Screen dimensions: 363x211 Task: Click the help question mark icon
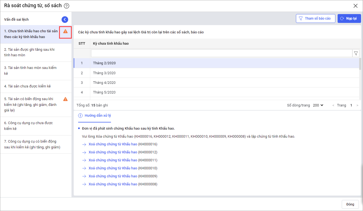click(67, 6)
